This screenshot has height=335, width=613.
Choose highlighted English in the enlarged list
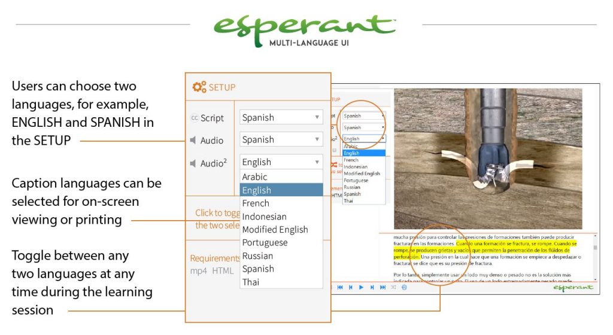click(281, 190)
